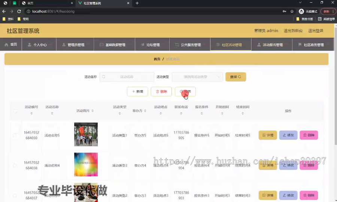Close the 首页 browser tab
Screen dimensions: 337x202
(x=72, y=3)
